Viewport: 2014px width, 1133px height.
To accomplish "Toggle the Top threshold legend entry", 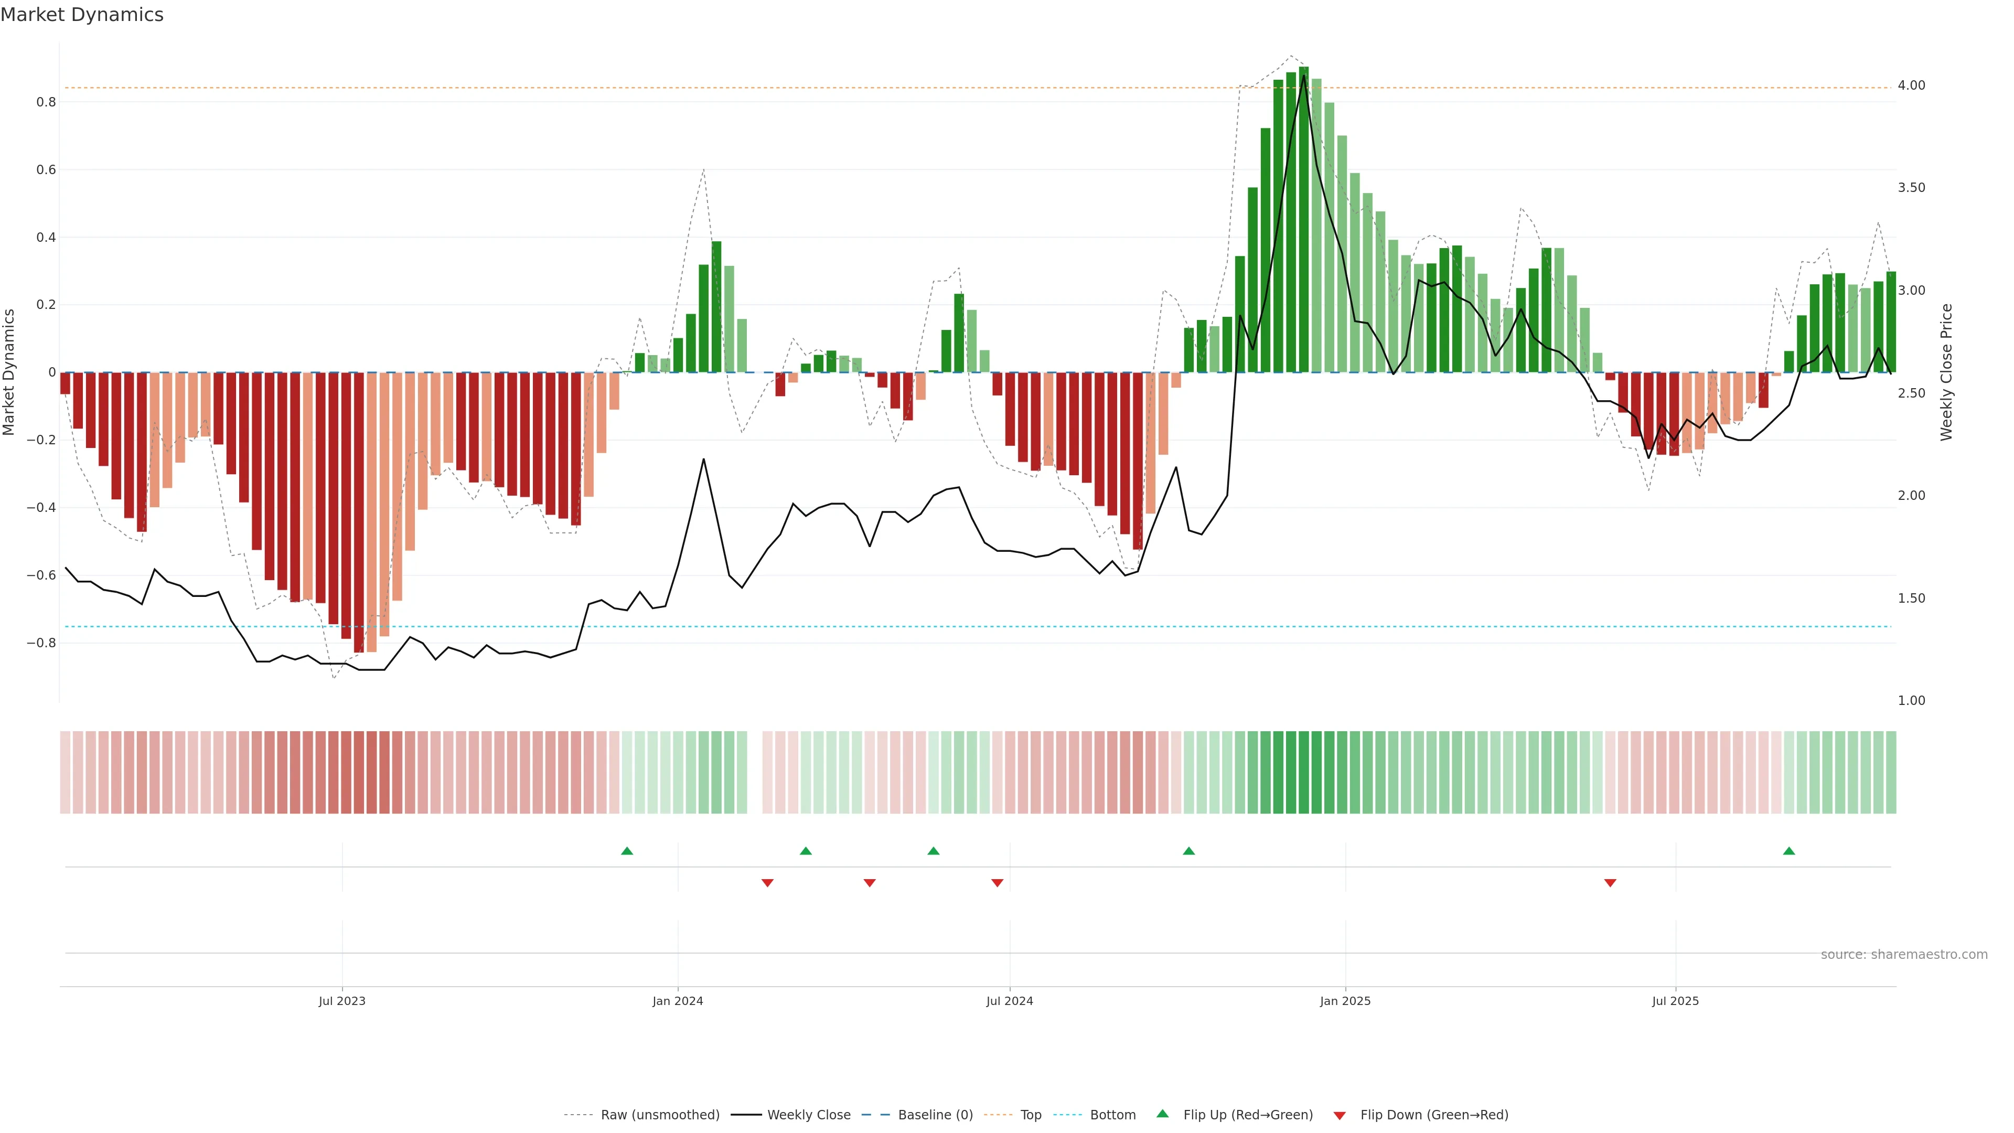I will point(1031,1115).
